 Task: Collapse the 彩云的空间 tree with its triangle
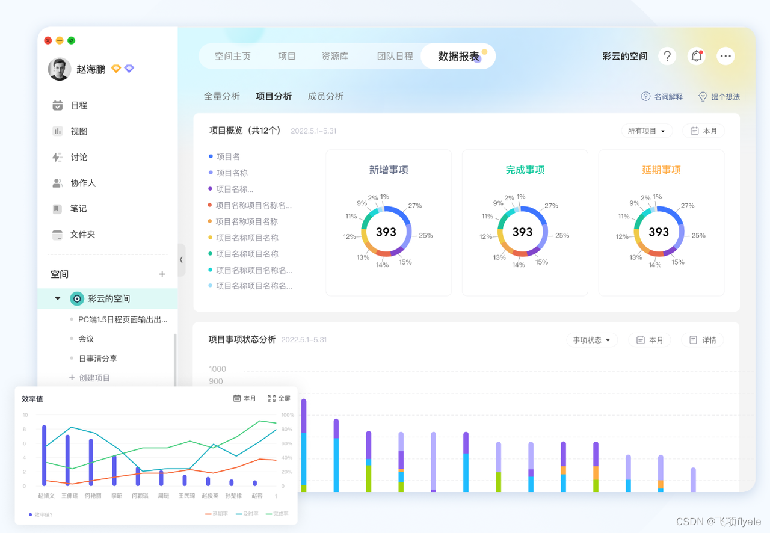click(x=58, y=298)
